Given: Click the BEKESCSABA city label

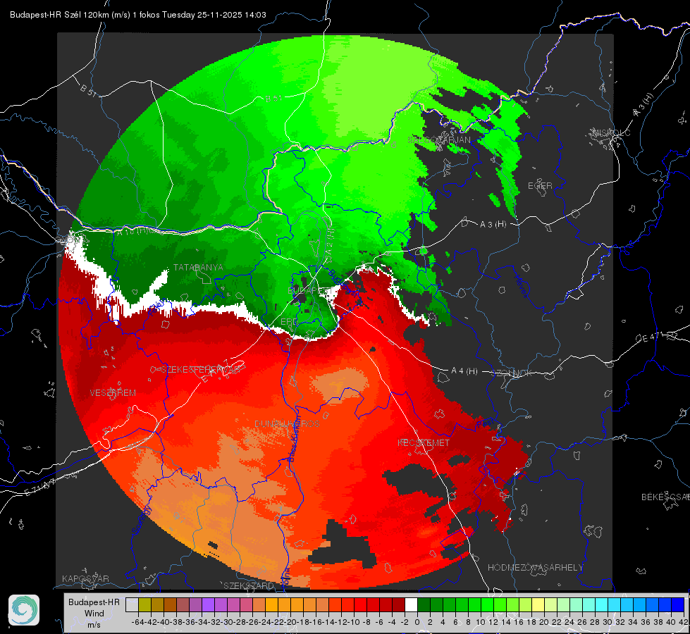Looking at the screenshot, I should click(665, 497).
